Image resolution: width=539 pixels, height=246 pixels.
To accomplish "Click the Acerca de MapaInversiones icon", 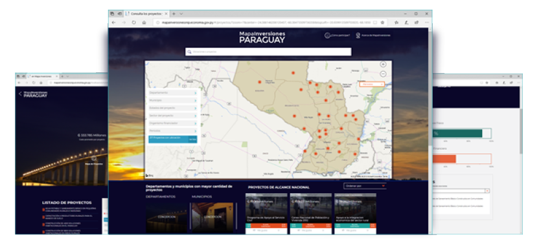I will click(x=358, y=36).
